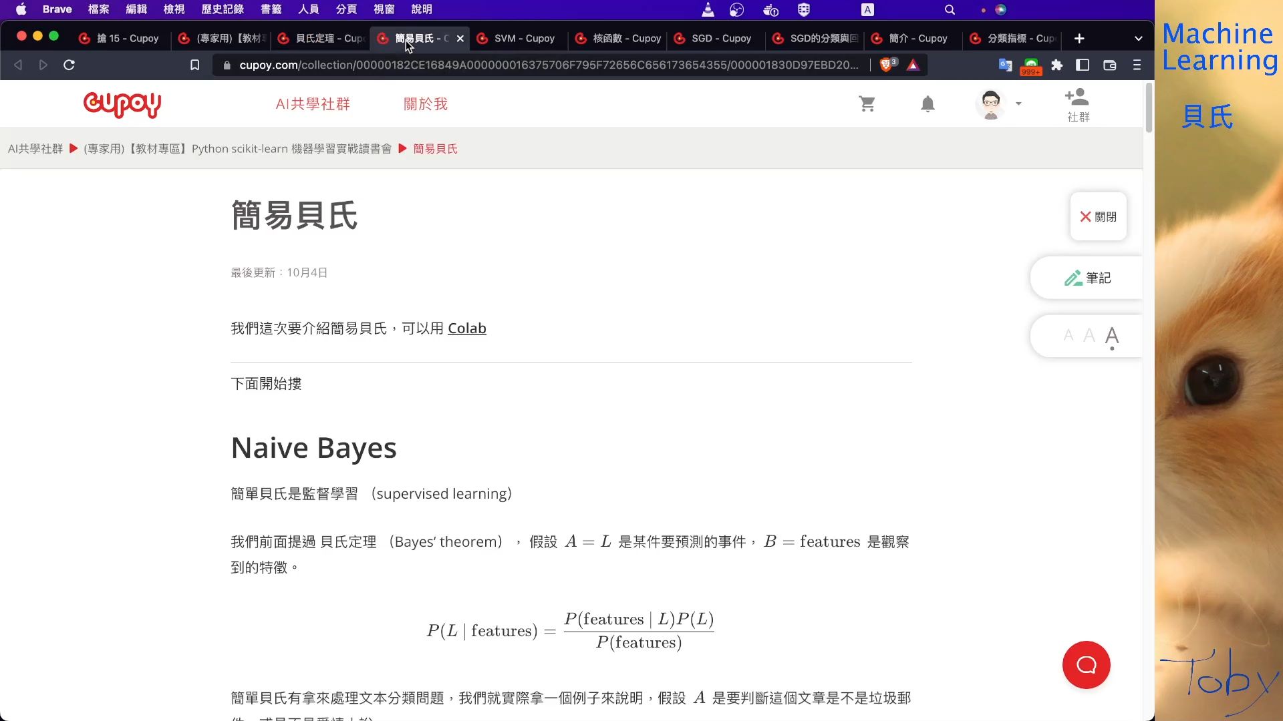This screenshot has height=721, width=1283.
Task: Bookmark the current page
Action: pos(194,65)
